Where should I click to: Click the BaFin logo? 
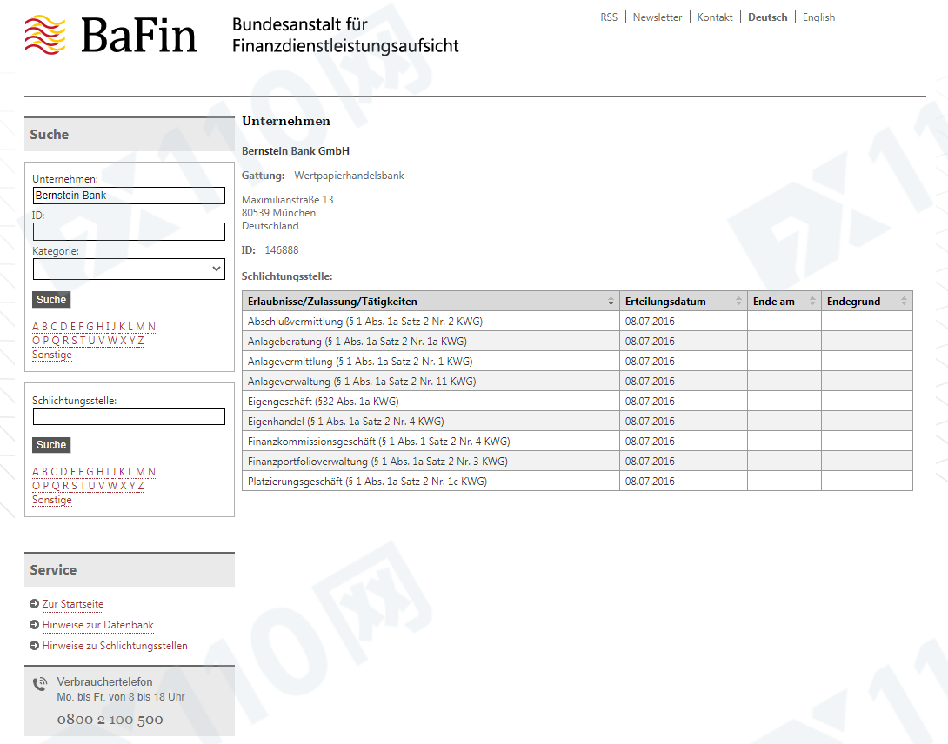point(111,35)
